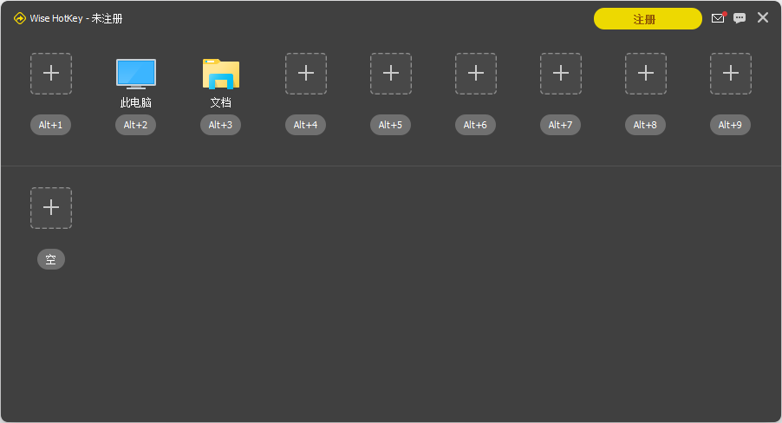Open the 此电脑 computer shortcut icon
This screenshot has height=423, width=782.
[x=135, y=74]
